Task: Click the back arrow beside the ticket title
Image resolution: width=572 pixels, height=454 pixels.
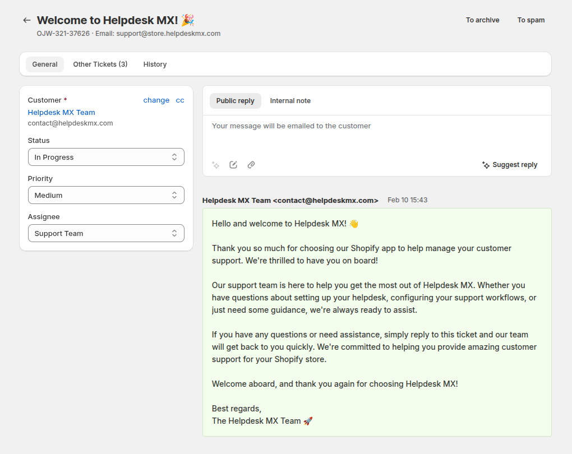Action: 26,20
